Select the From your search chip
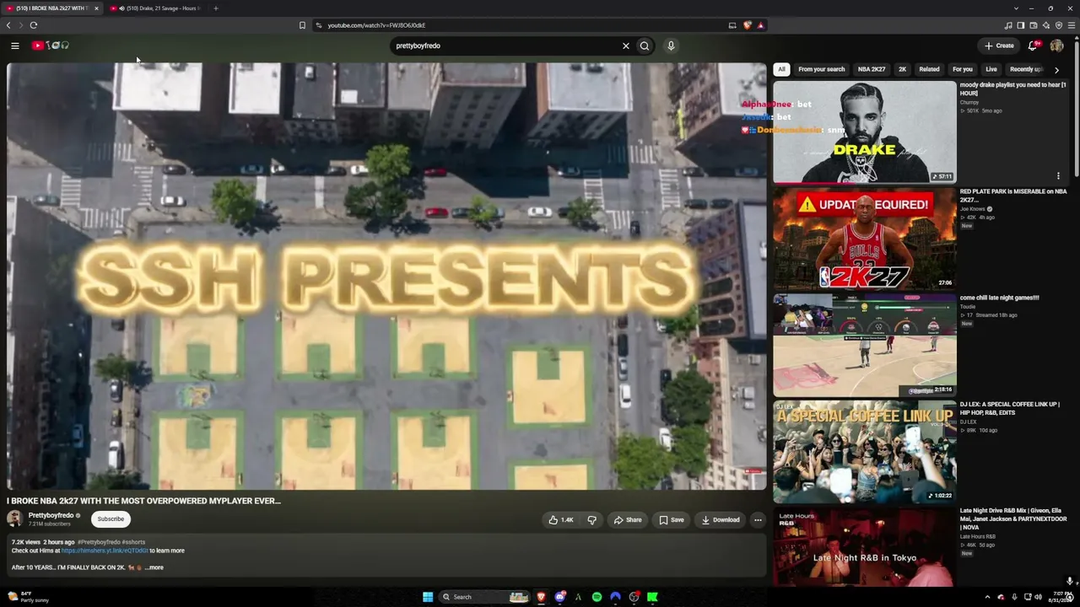 tap(821, 69)
